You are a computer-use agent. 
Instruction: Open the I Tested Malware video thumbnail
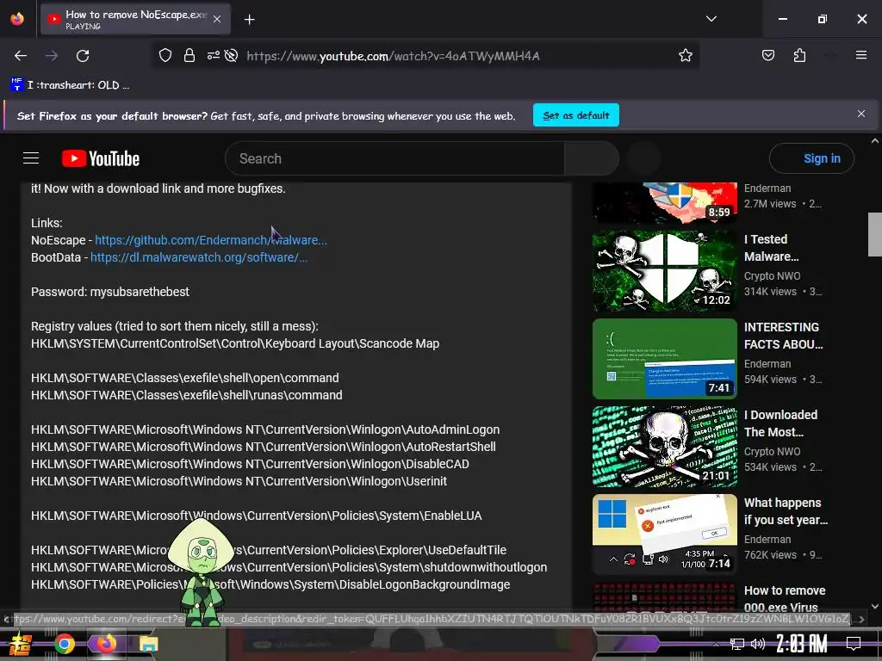(x=665, y=271)
